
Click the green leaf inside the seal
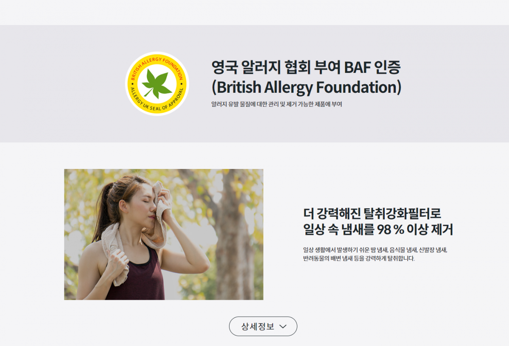[157, 83]
